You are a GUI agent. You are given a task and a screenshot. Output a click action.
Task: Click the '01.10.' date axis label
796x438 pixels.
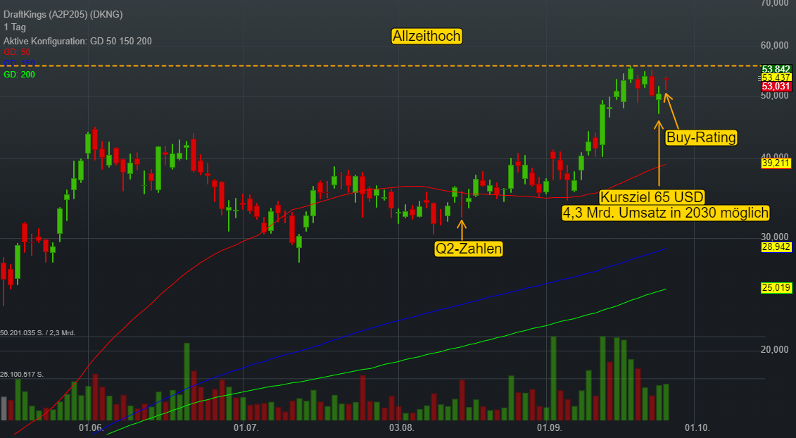tap(697, 428)
